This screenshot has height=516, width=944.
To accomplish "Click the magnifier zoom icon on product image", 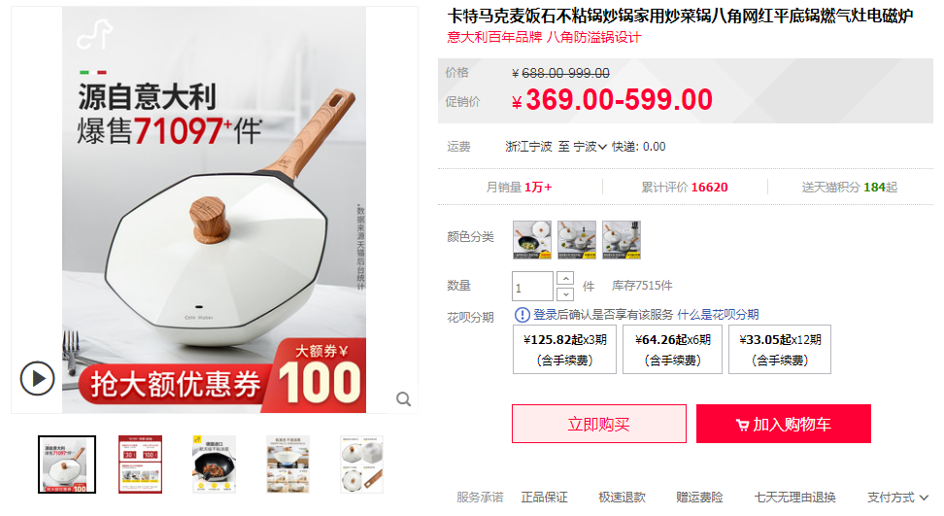I will click(x=403, y=398).
